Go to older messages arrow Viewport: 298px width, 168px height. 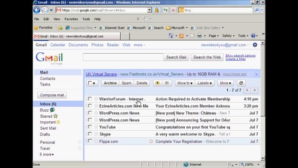[x=255, y=90]
